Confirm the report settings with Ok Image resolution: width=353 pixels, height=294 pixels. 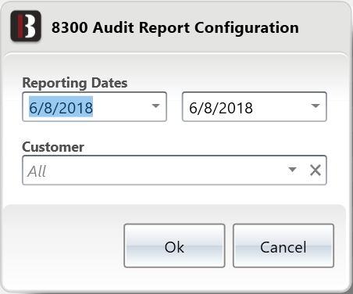[174, 246]
